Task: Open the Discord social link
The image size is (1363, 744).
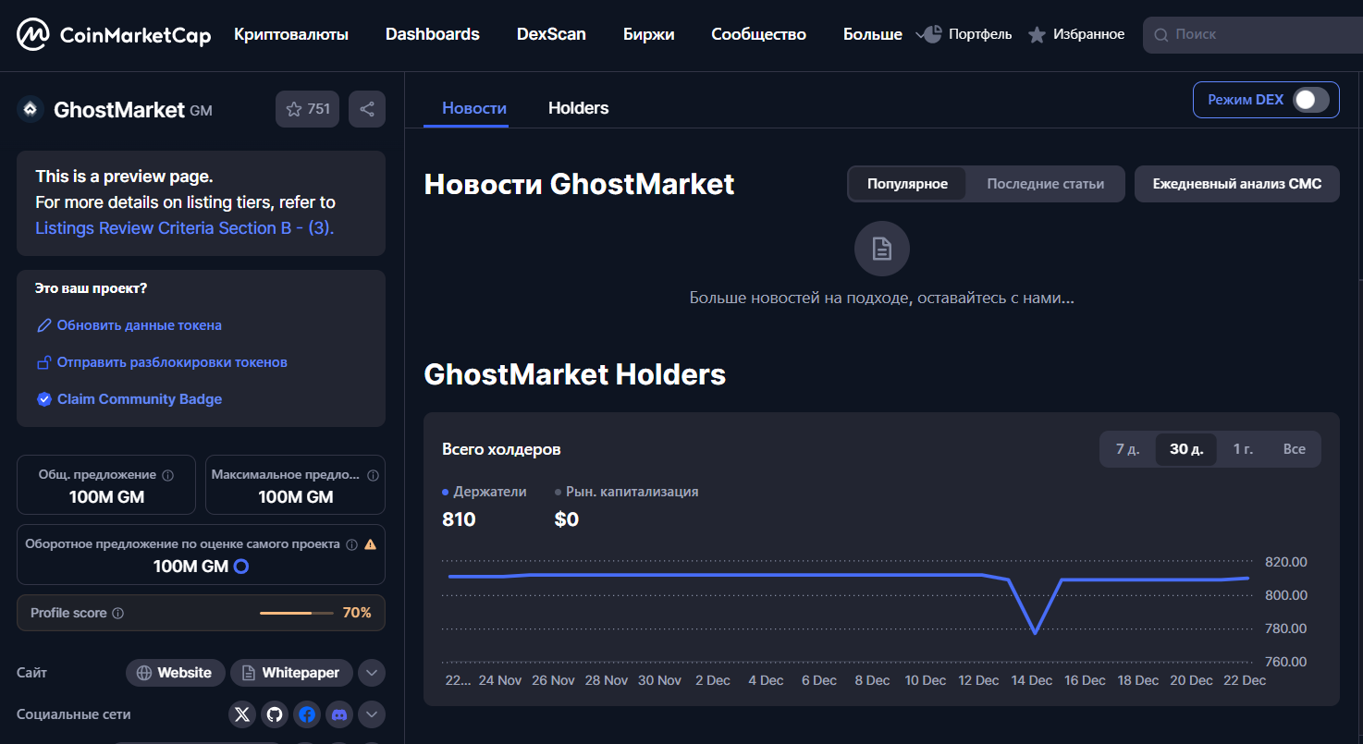Action: [339, 714]
